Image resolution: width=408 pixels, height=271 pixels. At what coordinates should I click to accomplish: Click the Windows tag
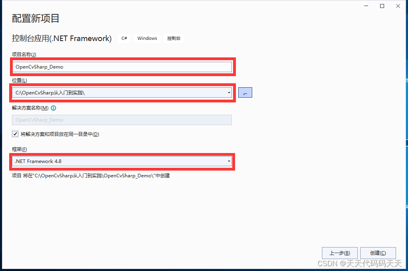point(147,38)
